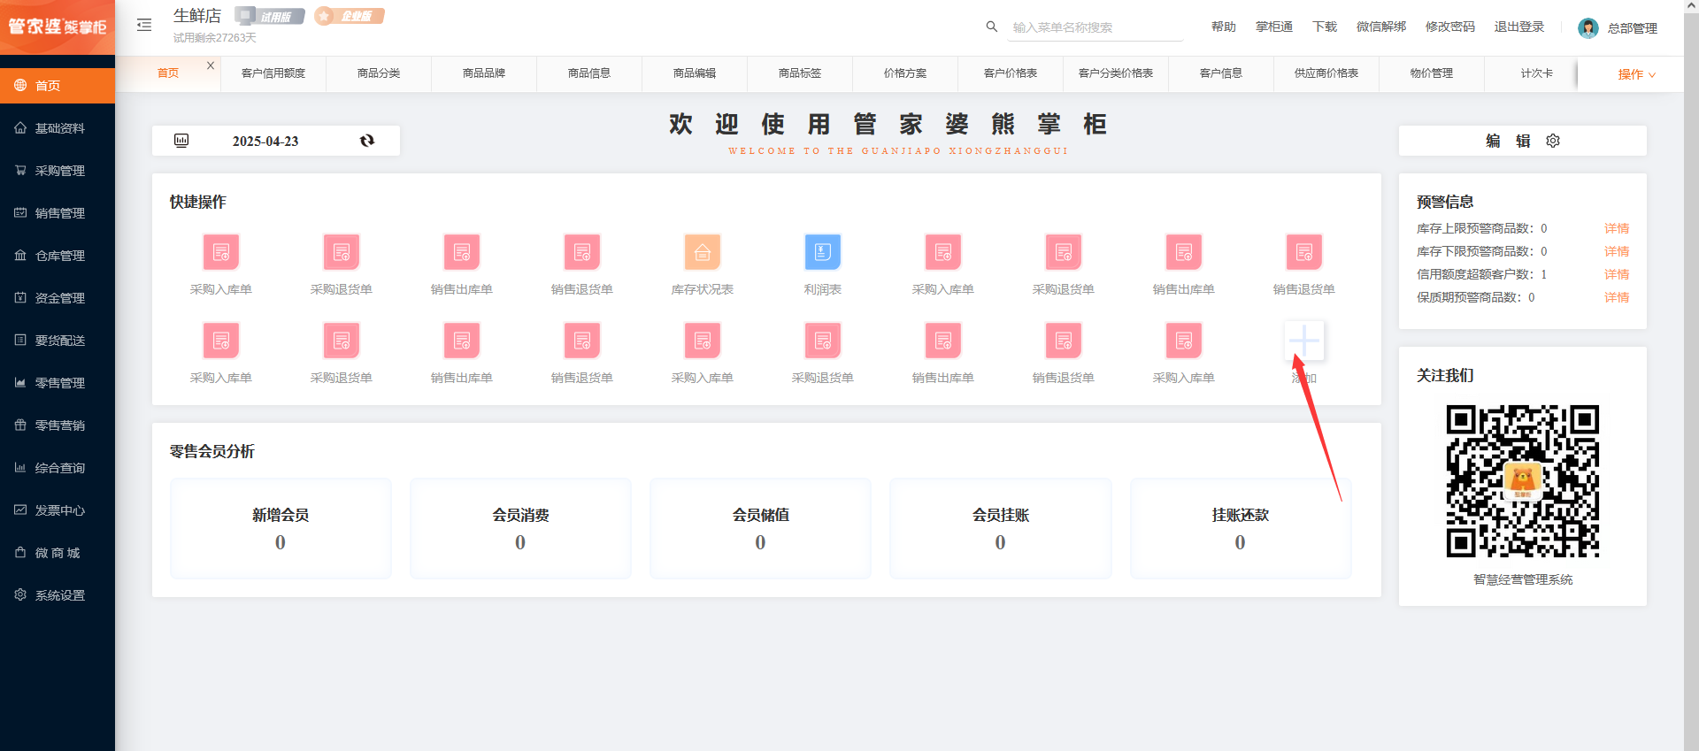Switch to the 商品标签 tab

tap(800, 73)
